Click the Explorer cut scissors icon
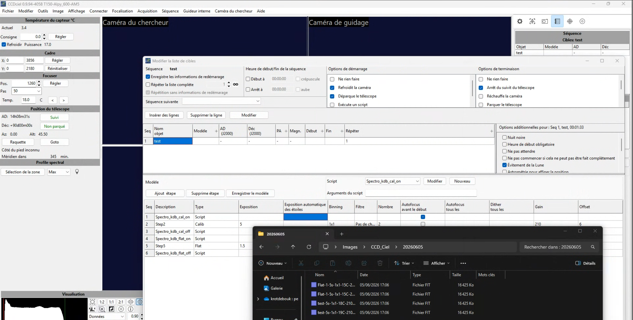The image size is (633, 320). coord(301,263)
